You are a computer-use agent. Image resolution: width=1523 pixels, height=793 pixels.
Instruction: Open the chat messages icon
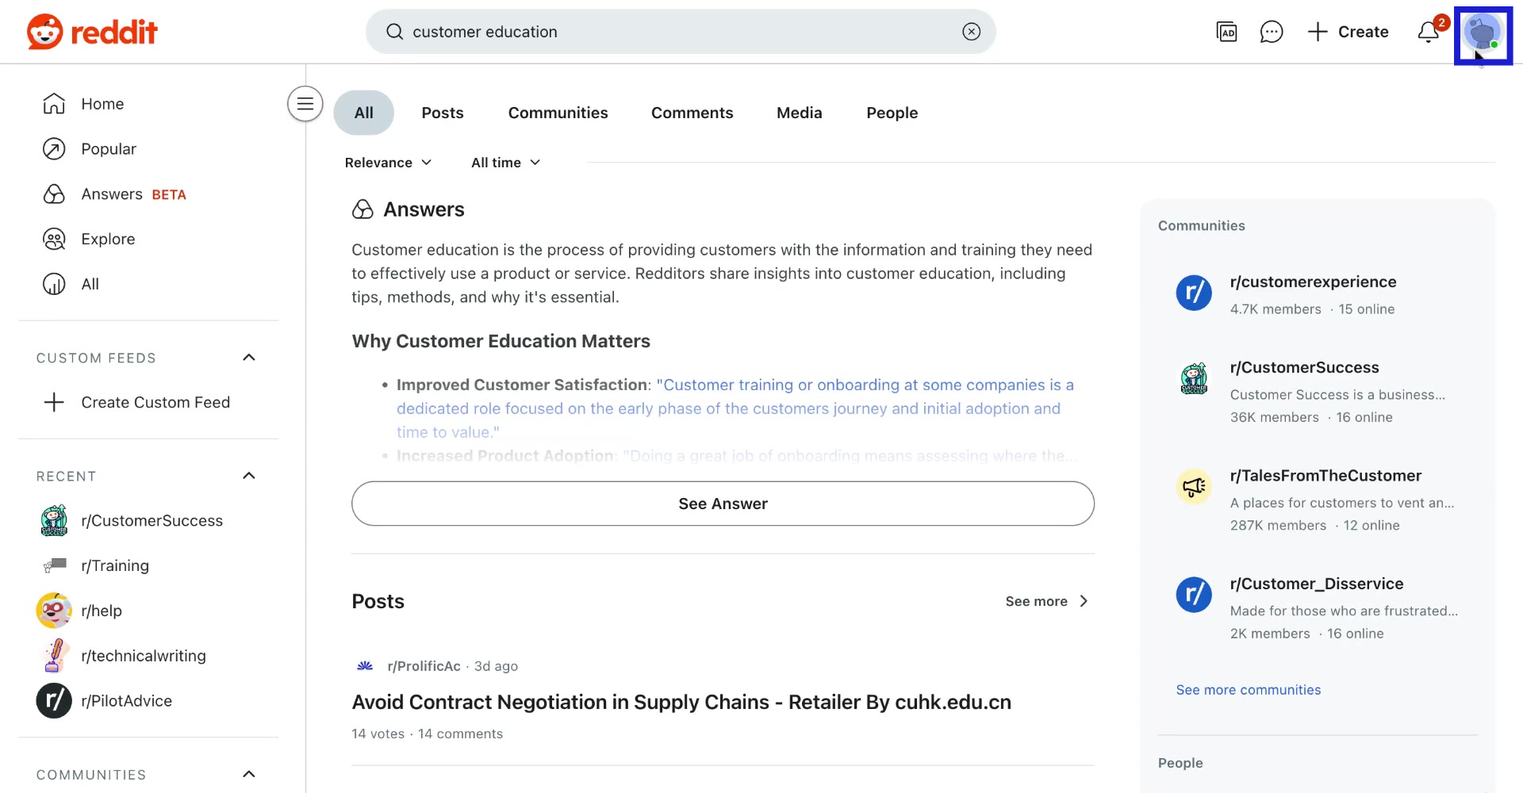[x=1271, y=32]
